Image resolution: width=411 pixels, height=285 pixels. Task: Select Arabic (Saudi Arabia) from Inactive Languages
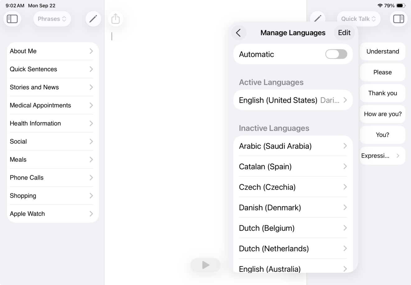293,146
